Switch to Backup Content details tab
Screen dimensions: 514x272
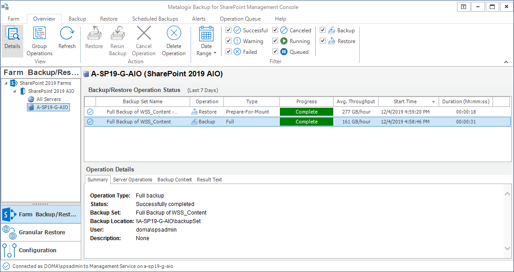[175, 180]
